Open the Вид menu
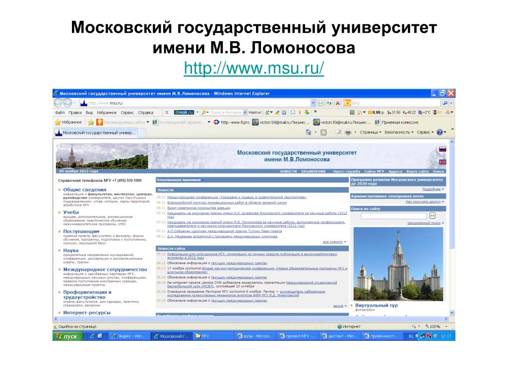 pos(89,113)
